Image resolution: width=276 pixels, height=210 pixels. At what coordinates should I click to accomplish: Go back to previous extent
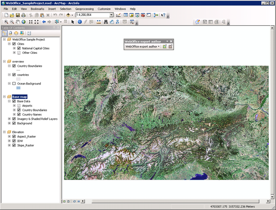[44, 22]
